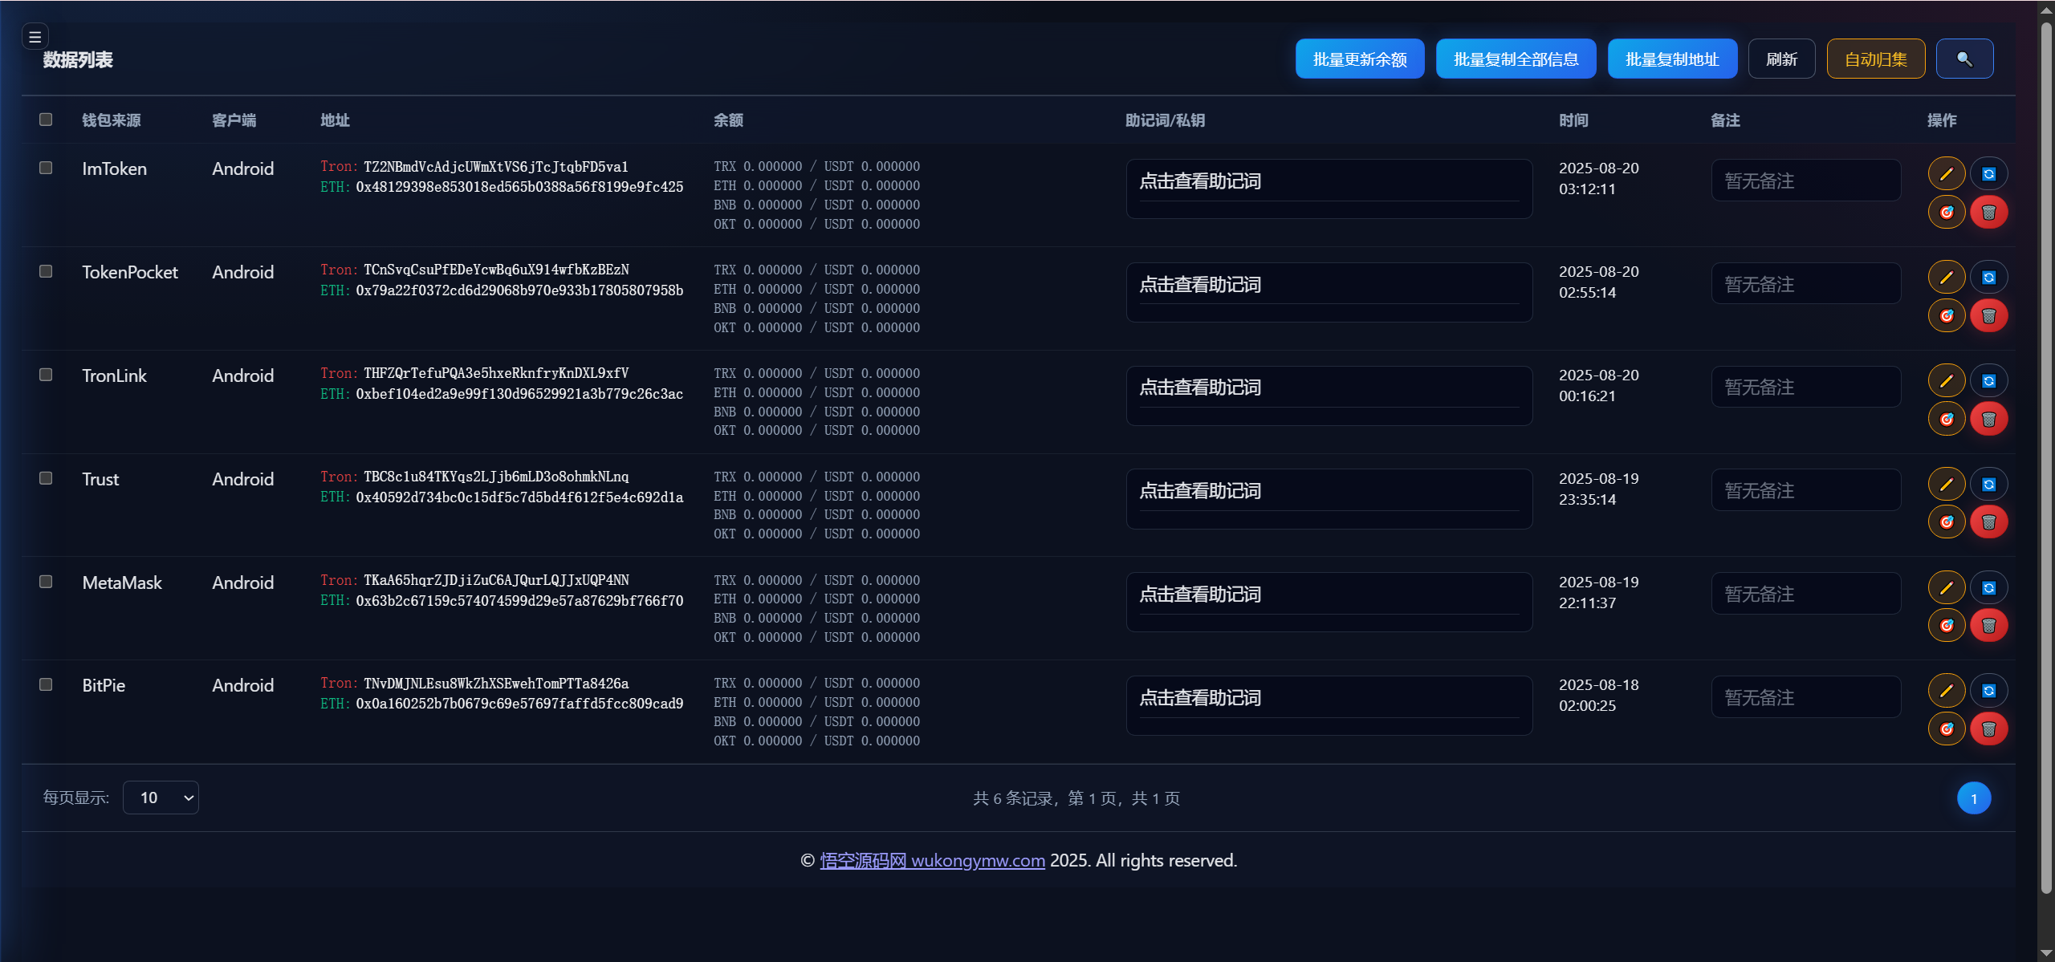Click the pencil edit icon for ImToken row
Image resolution: width=2055 pixels, height=962 pixels.
click(1946, 174)
